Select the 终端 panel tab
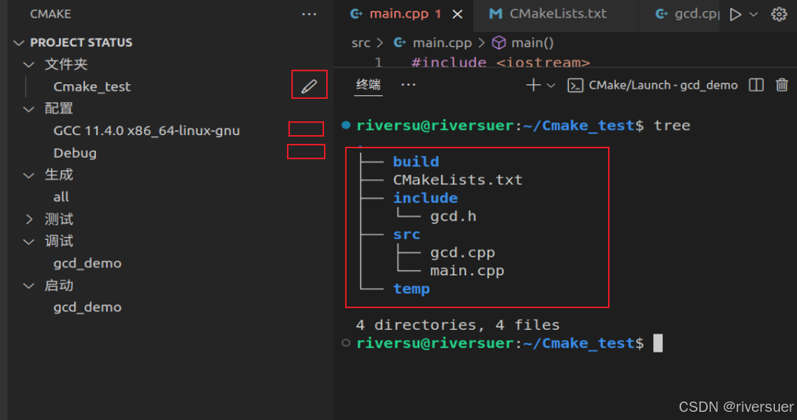Viewport: 797px width, 420px height. (x=368, y=85)
